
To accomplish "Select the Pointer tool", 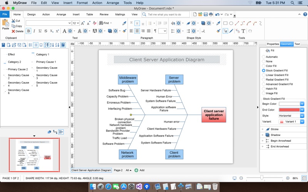I will [x=225, y=31].
